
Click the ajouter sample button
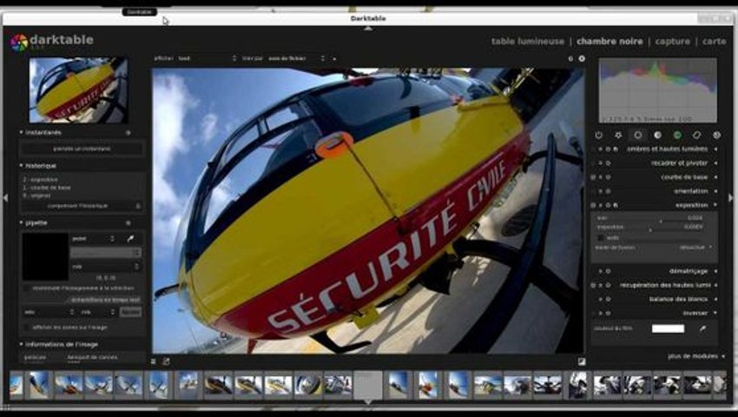coord(130,313)
